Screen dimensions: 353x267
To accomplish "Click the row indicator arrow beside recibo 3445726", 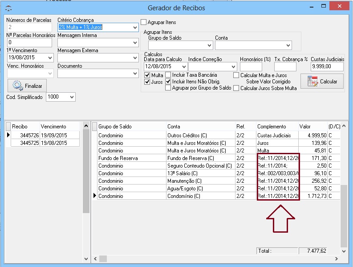I will [8, 135].
